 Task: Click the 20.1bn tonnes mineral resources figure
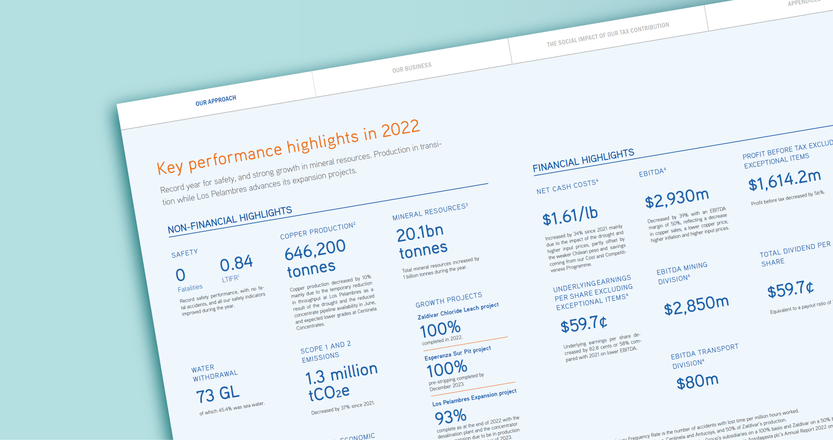coord(421,241)
